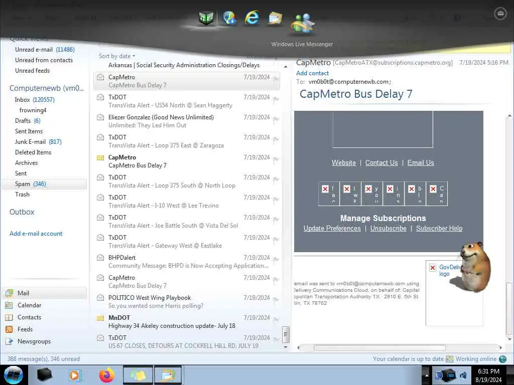
Task: Click the Working online globe in the status bar
Action: coord(502,359)
